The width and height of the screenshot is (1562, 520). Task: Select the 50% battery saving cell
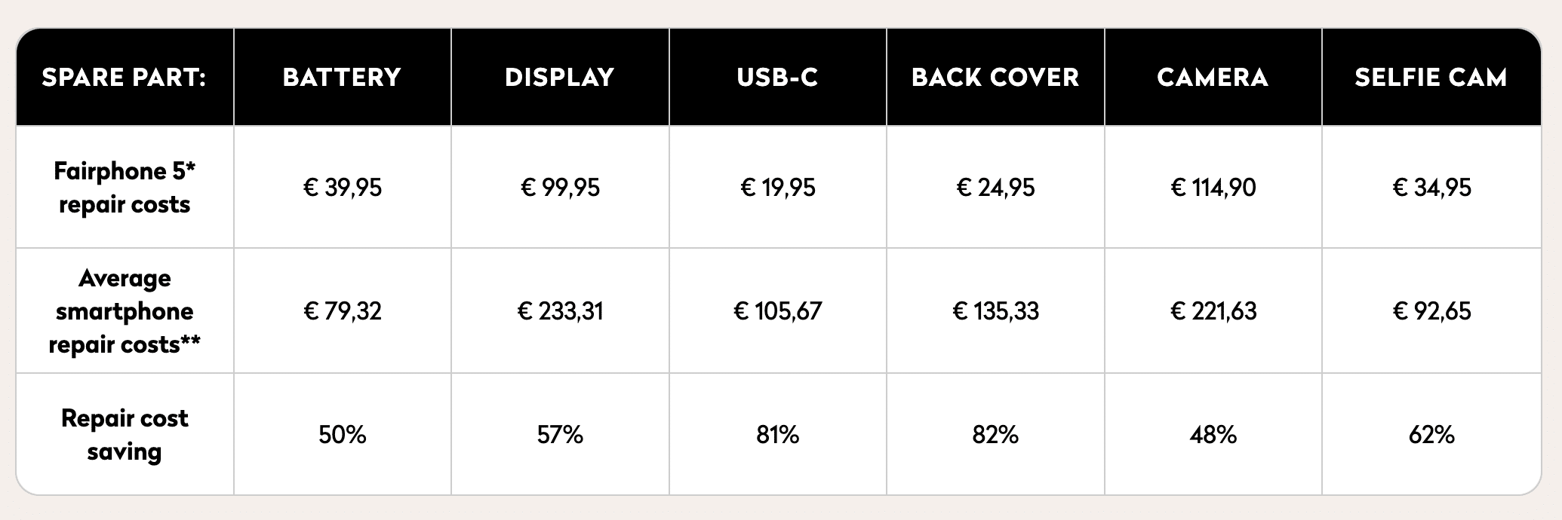tap(342, 435)
